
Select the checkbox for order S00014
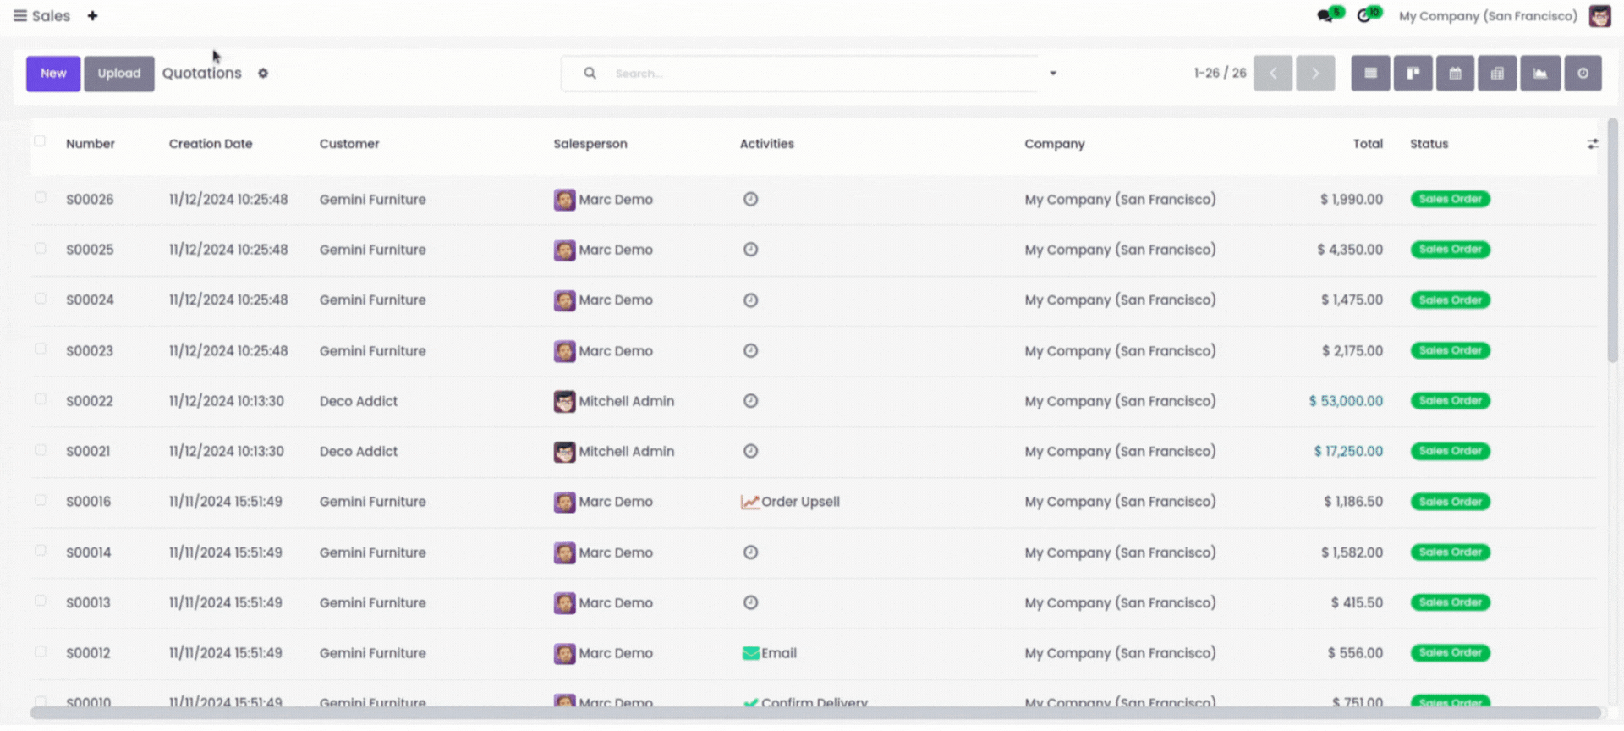40,550
